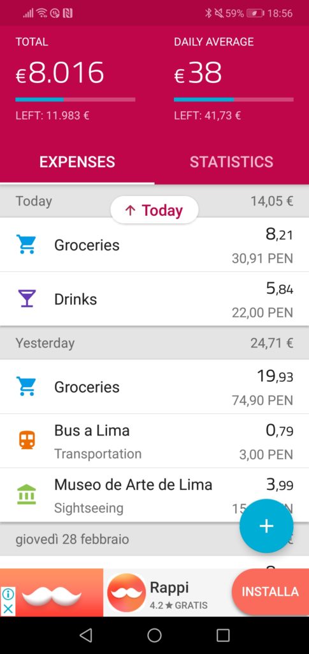Close the Rappi ad with X
309x654 pixels.
[x=8, y=609]
